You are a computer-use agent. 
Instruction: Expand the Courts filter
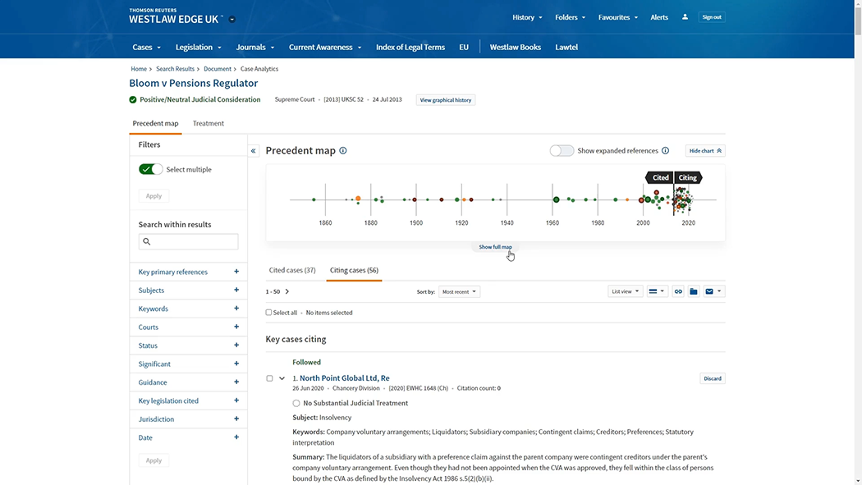tap(236, 327)
